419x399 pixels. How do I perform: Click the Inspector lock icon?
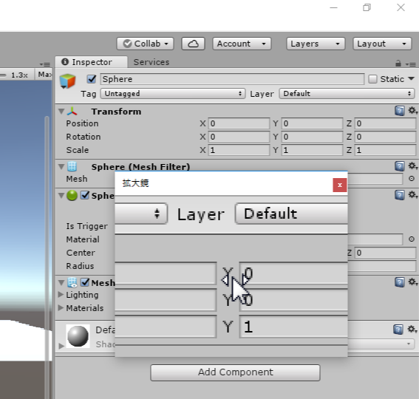pyautogui.click(x=398, y=64)
